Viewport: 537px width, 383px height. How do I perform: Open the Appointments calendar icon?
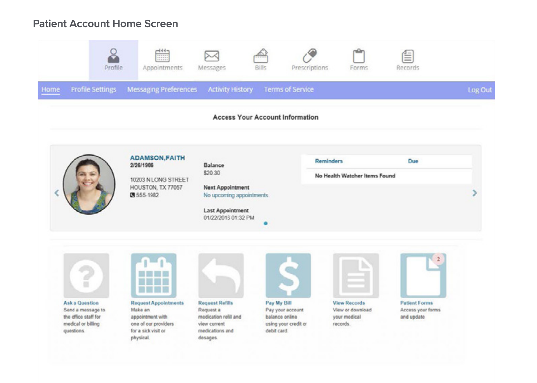coord(162,56)
